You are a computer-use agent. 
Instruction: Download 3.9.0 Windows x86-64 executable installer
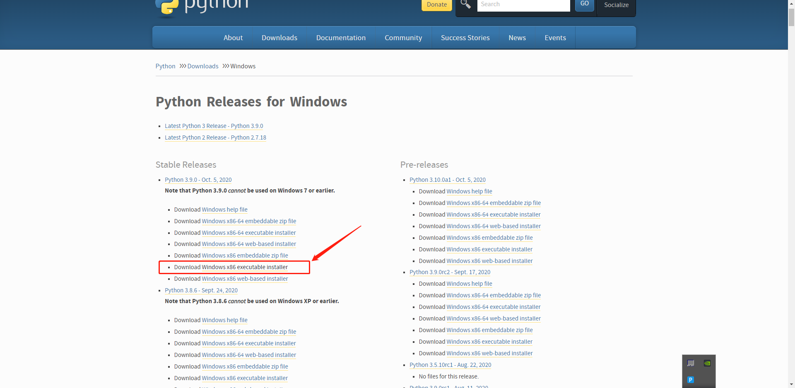(x=249, y=233)
